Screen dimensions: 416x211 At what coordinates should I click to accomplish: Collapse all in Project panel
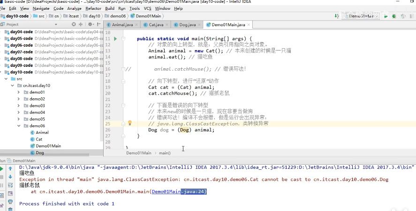(81, 24)
